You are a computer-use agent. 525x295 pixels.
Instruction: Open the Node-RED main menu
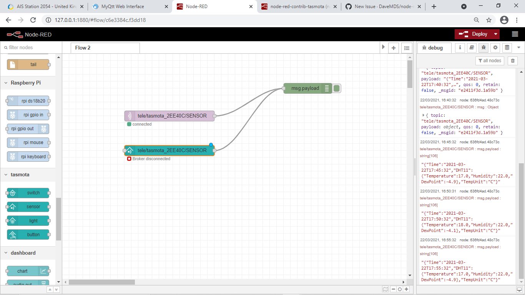tap(515, 34)
